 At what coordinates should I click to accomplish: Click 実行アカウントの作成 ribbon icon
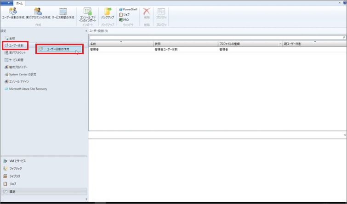(38, 12)
